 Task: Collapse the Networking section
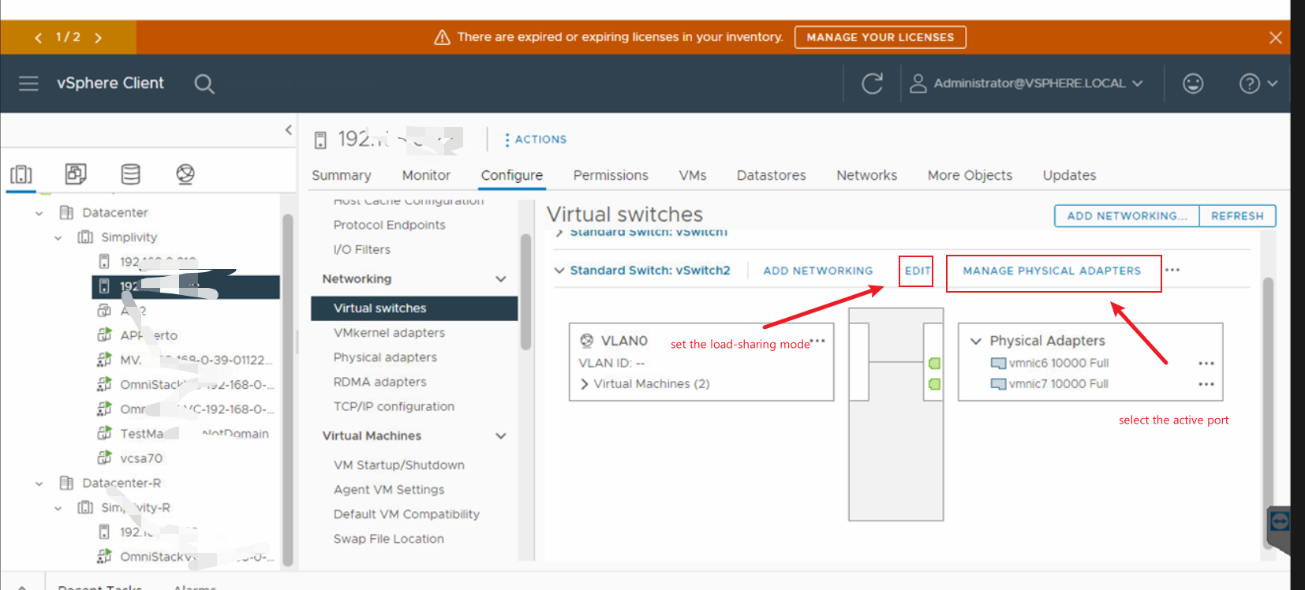click(500, 279)
